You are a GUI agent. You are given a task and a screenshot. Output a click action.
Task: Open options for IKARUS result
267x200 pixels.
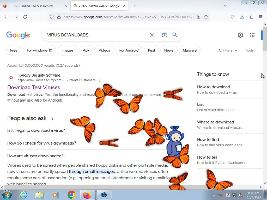coord(100,80)
